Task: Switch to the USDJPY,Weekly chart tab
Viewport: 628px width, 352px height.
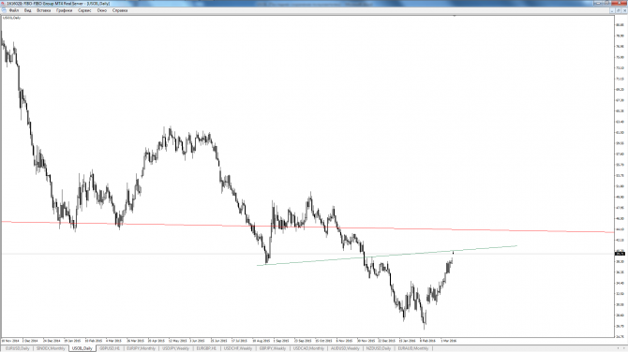Action: pos(175,348)
